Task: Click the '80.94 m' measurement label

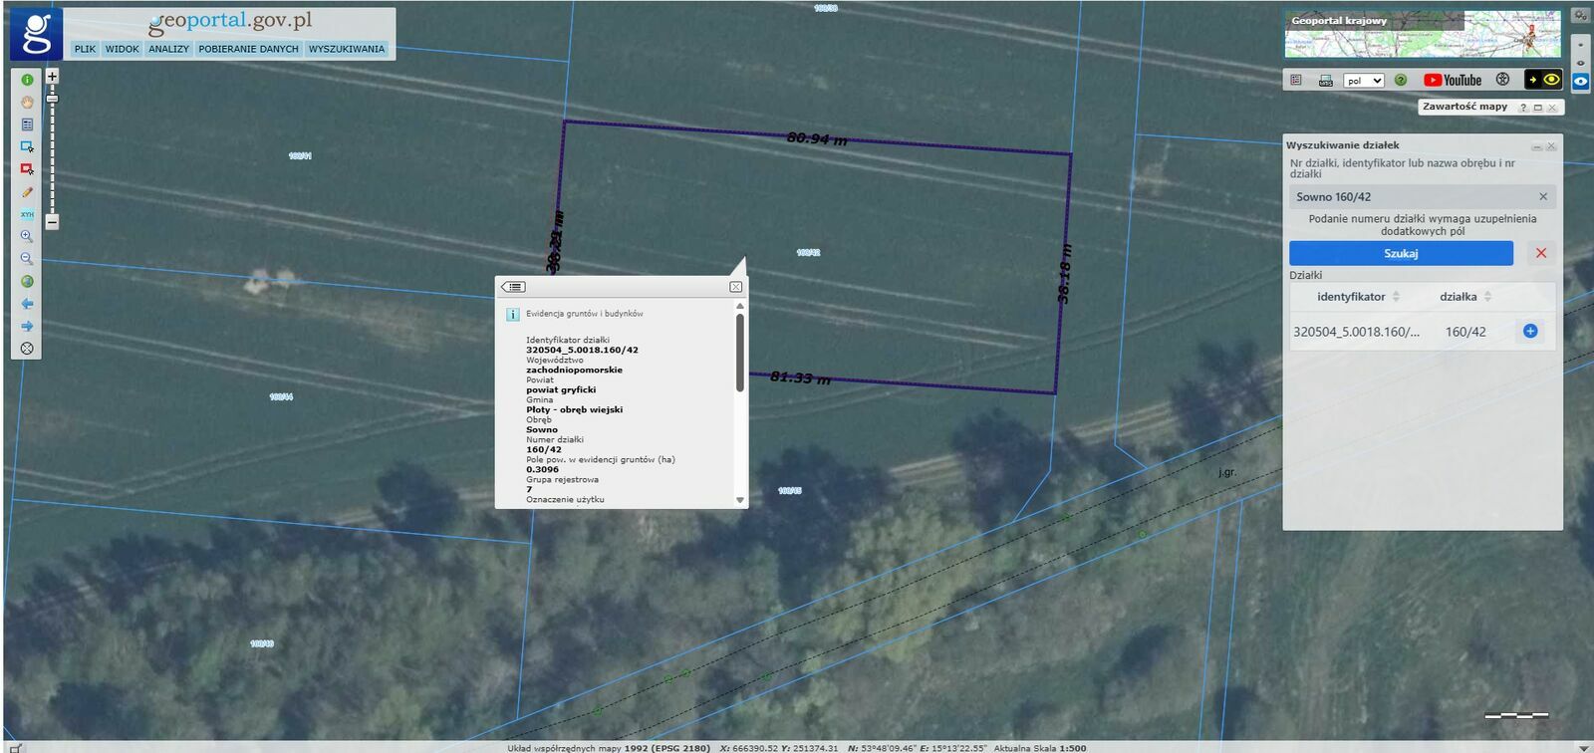Action: point(817,138)
